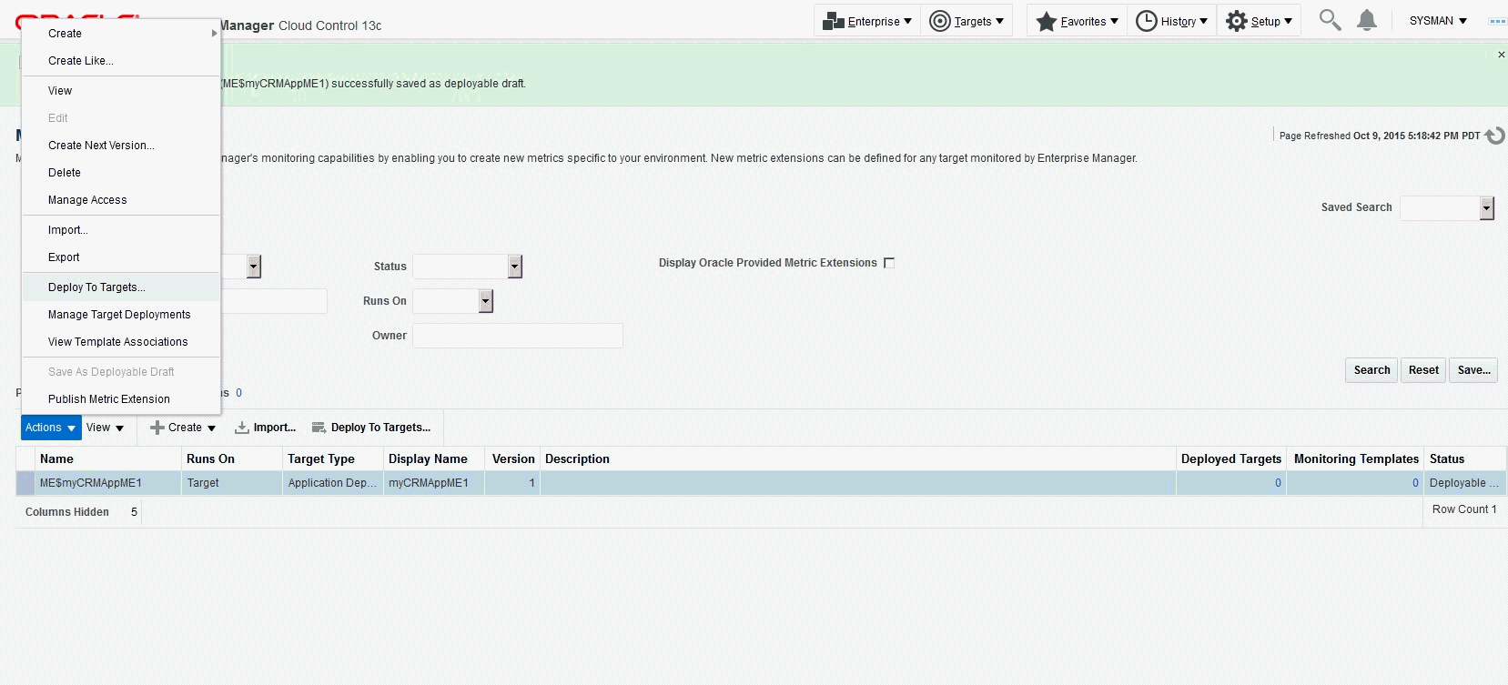Screen dimensions: 1508x685
Task: Select Import... from the Actions menu
Action: [121, 230]
